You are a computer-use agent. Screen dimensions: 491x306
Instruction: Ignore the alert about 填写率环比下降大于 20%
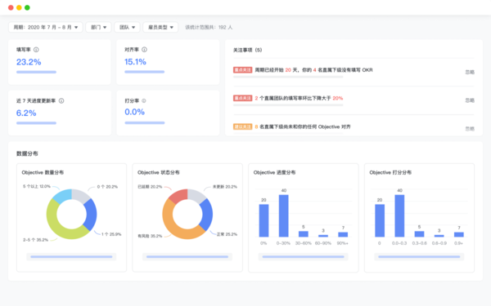coord(470,100)
